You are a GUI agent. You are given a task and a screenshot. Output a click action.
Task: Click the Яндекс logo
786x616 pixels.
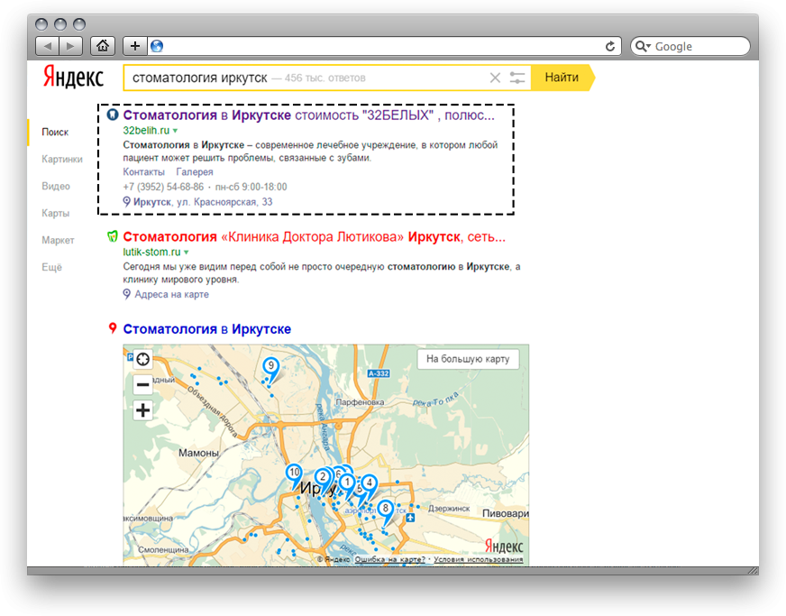[73, 78]
